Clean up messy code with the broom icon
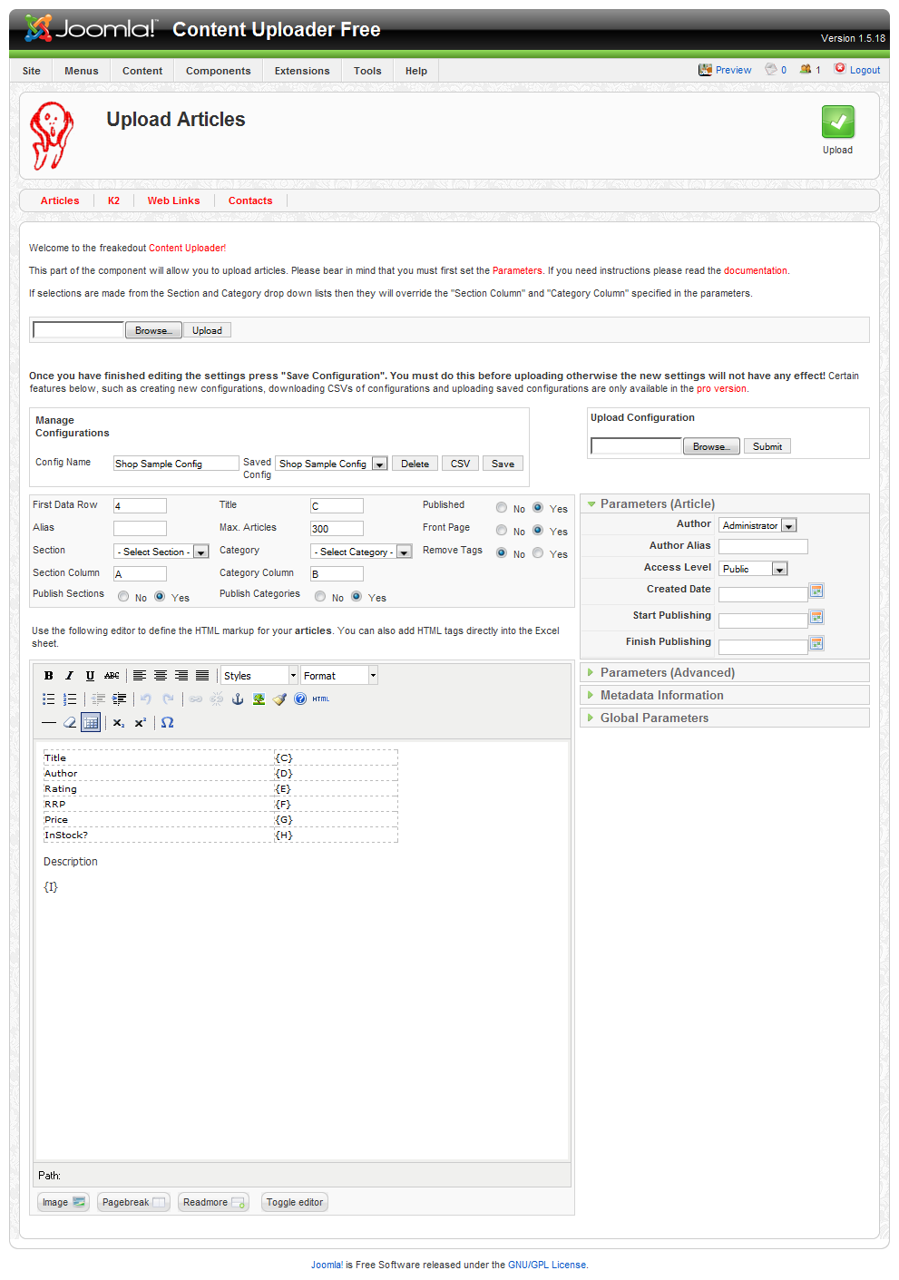 coord(279,699)
